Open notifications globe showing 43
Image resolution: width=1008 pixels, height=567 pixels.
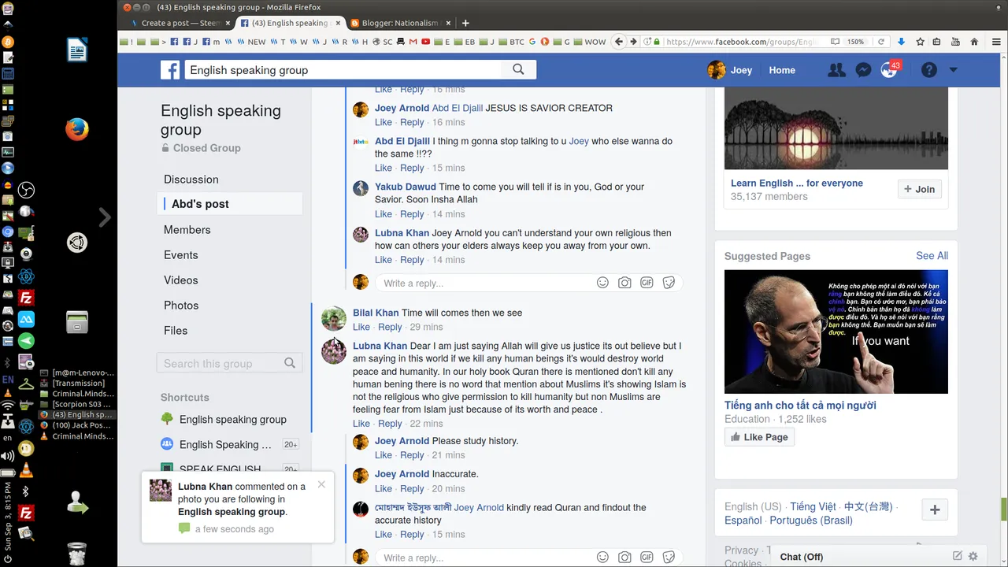coord(889,70)
